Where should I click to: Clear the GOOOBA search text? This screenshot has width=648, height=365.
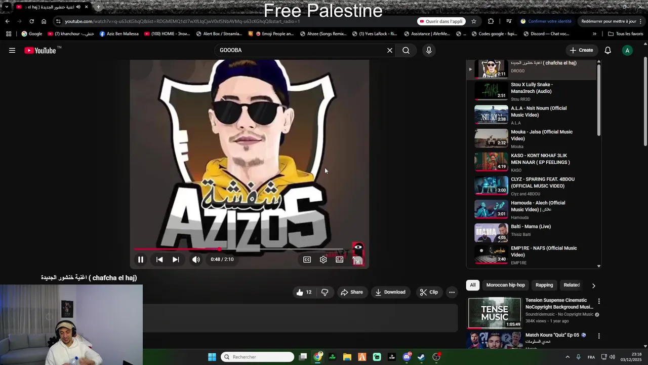(x=390, y=50)
